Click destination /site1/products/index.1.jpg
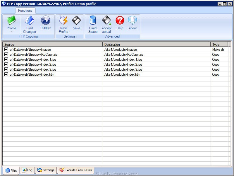This screenshot has height=176, width=234. click(x=123, y=60)
